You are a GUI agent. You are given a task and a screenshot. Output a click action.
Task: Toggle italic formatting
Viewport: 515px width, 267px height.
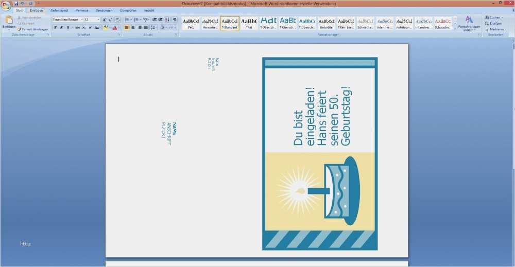(61, 27)
